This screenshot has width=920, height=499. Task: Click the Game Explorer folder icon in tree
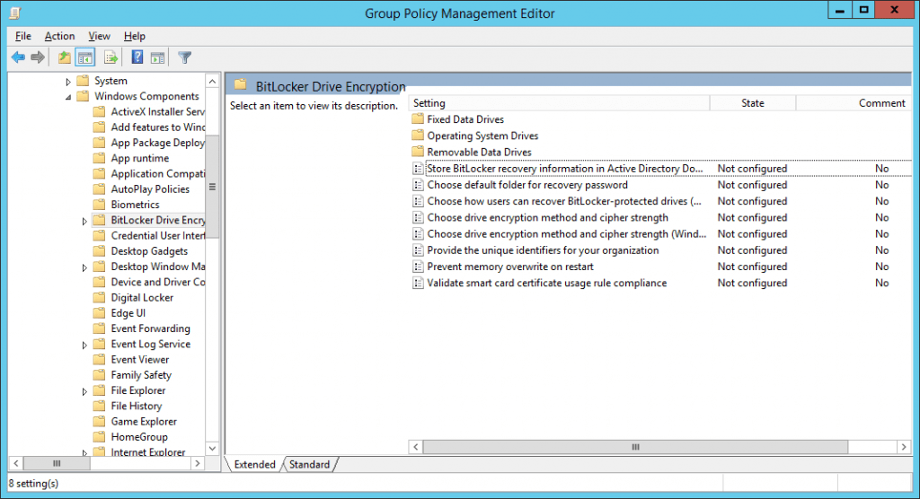click(x=99, y=421)
